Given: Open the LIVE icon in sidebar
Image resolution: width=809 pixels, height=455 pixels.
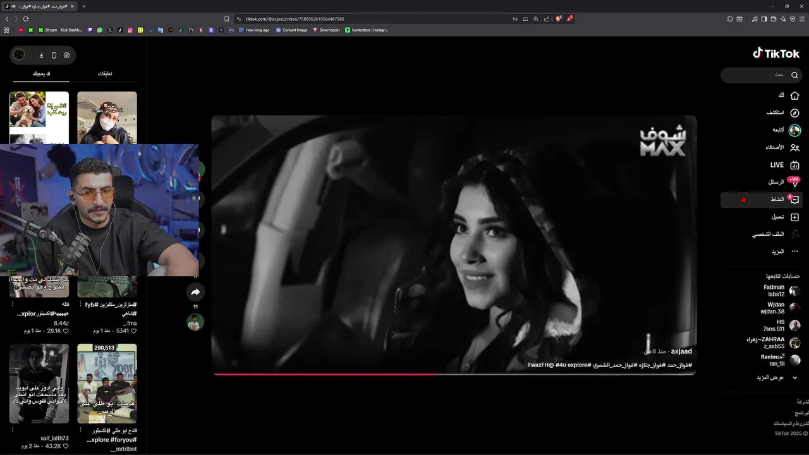Looking at the screenshot, I should [x=794, y=165].
